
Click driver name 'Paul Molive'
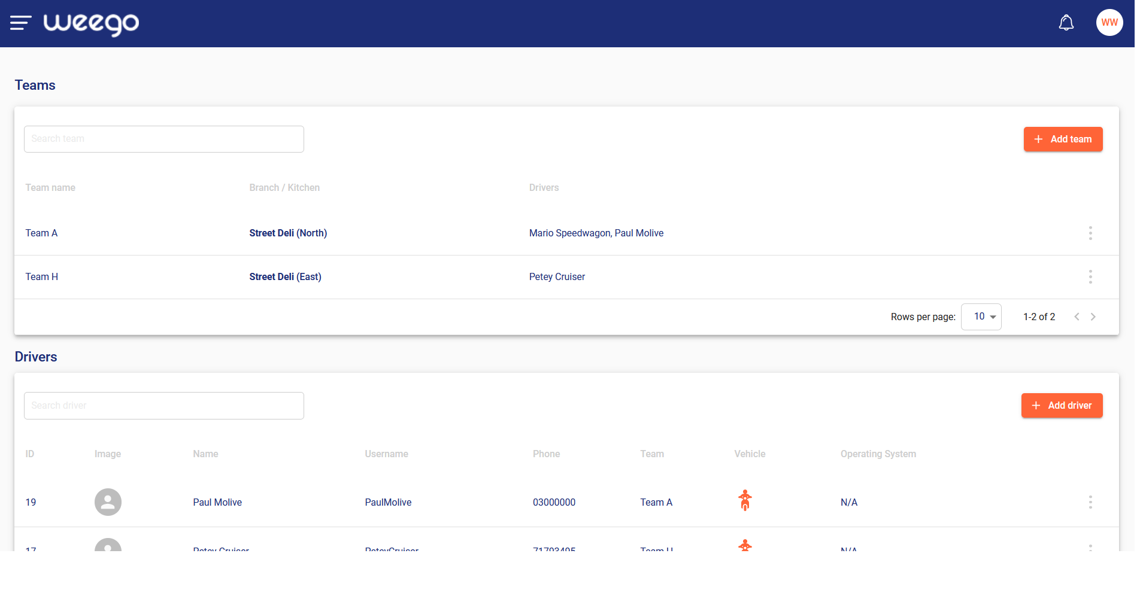pyautogui.click(x=217, y=503)
